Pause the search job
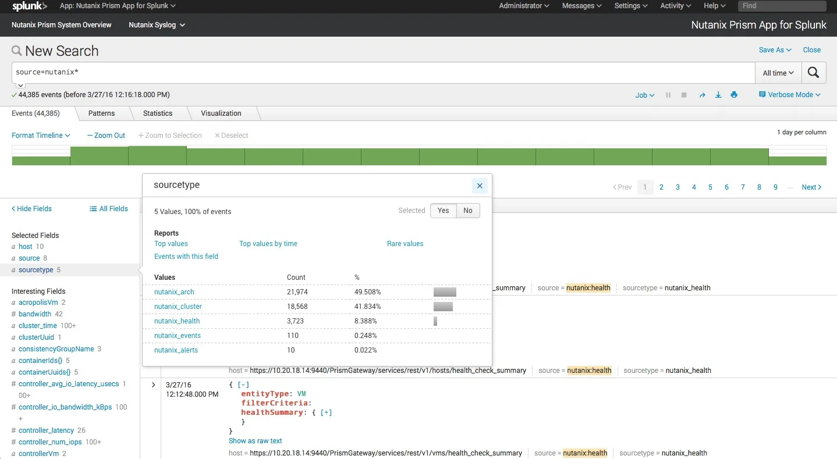837x459 pixels. tap(668, 95)
